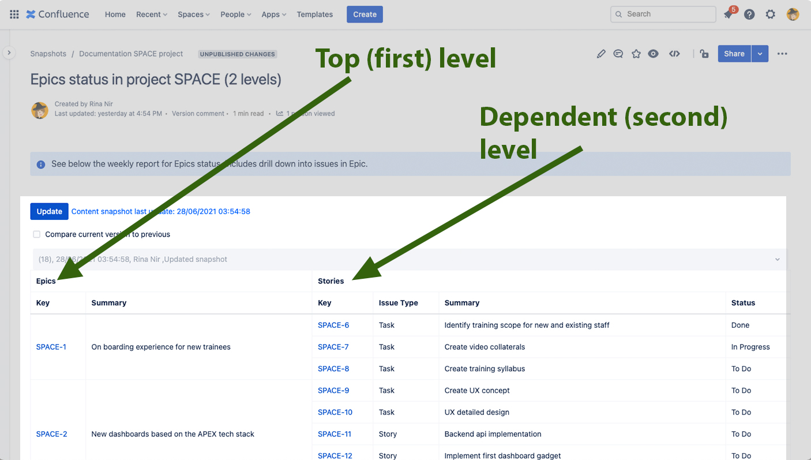
Task: Open issue SPACE-12
Action: pos(335,455)
